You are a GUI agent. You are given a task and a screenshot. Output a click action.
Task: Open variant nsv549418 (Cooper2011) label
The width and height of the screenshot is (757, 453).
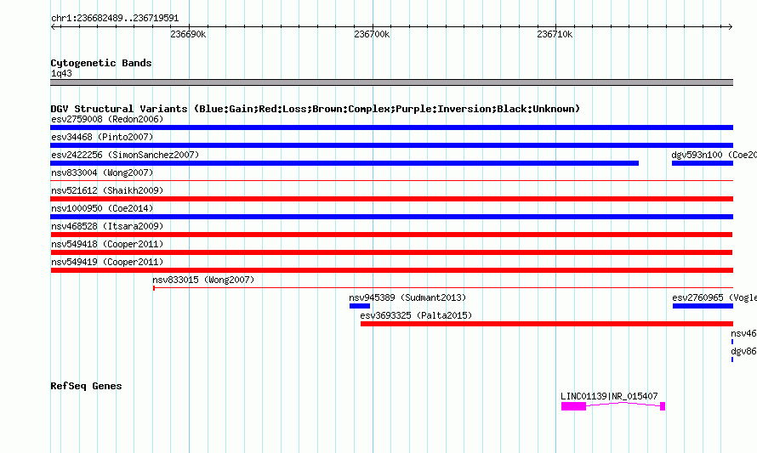click(107, 244)
